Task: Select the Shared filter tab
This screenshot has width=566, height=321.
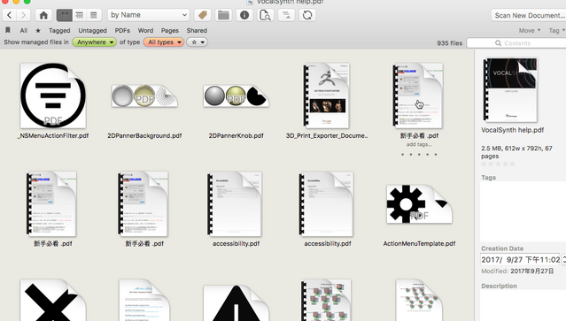Action: pyautogui.click(x=197, y=31)
